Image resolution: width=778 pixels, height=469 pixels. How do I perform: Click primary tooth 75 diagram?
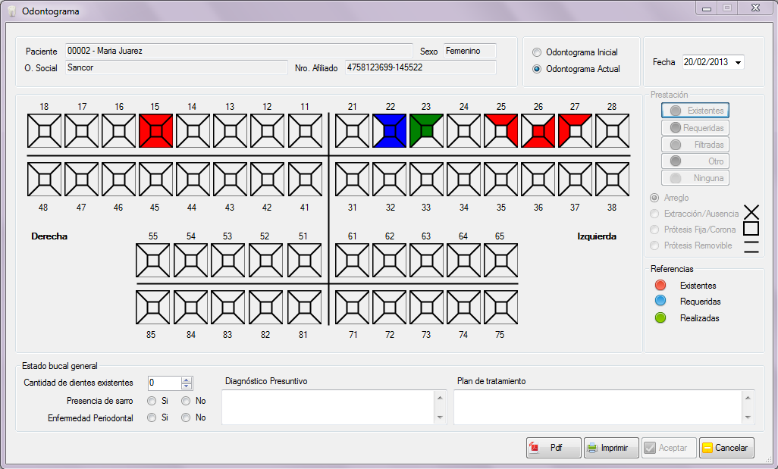pyautogui.click(x=500, y=308)
